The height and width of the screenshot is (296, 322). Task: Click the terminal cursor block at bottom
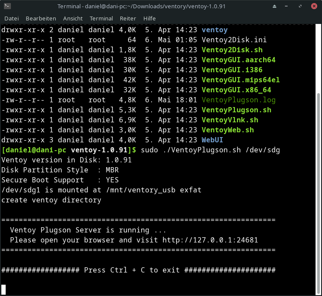(3, 289)
